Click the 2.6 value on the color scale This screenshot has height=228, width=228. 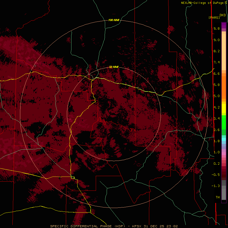217,130
